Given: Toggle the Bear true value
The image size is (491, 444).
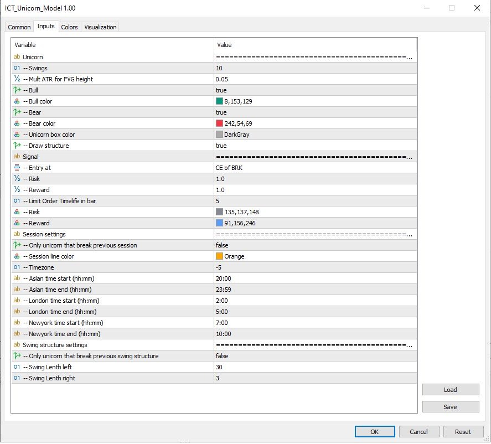Looking at the screenshot, I should coord(221,112).
